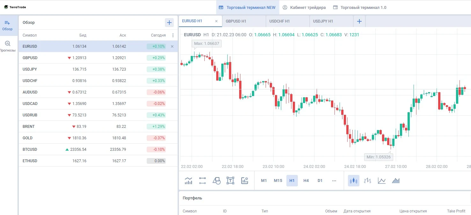Open Кабинет трейдера tab
The height and width of the screenshot is (215, 471).
pos(304,7)
